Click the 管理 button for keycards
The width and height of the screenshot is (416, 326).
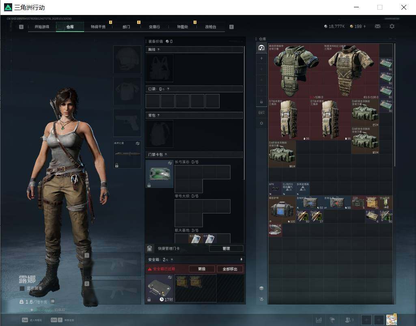point(226,248)
